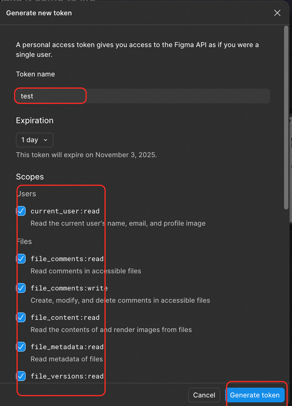Click the file_versions:read scope label

67,376
